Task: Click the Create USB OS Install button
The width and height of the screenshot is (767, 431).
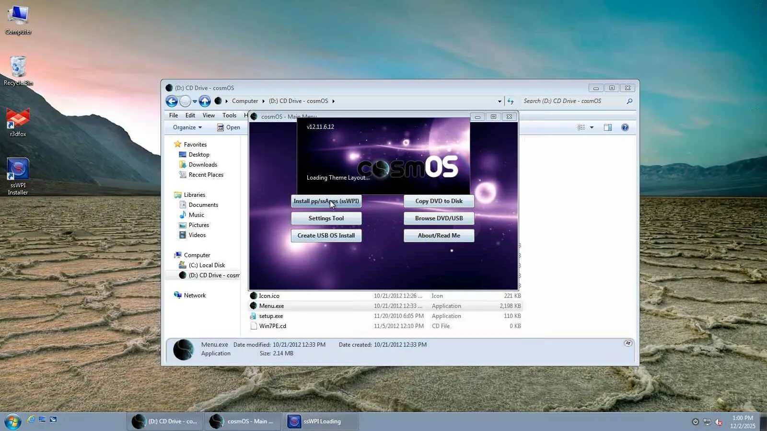Action: [326, 236]
